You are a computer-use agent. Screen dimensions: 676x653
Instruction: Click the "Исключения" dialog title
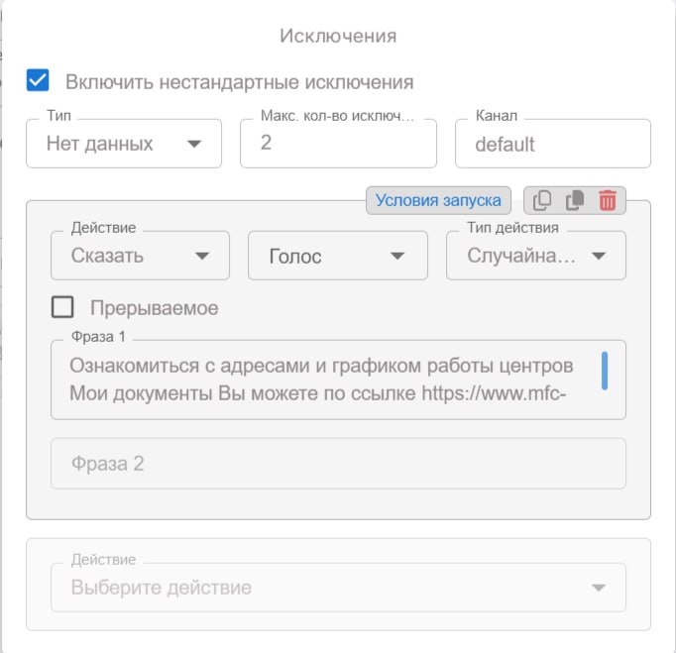click(x=338, y=37)
